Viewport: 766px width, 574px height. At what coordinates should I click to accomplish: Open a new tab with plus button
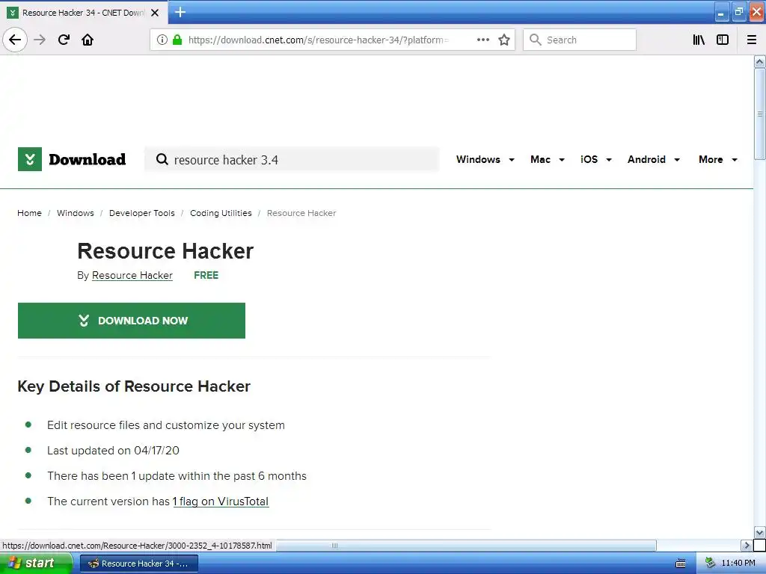[x=180, y=12]
